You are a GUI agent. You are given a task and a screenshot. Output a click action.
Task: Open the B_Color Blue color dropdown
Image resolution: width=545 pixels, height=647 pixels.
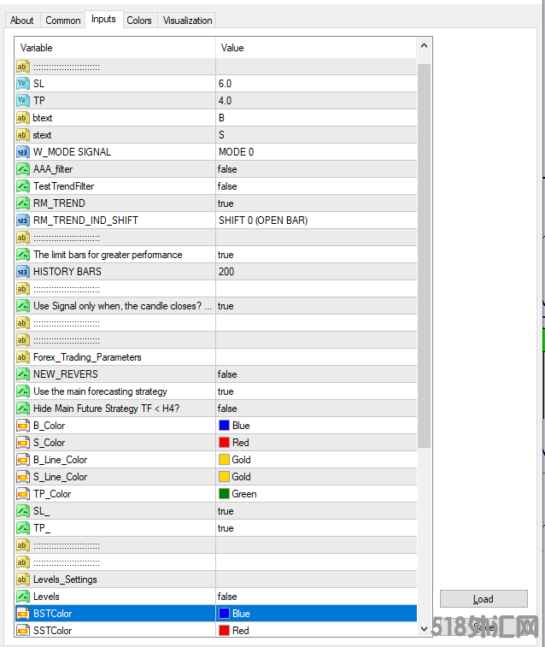[316, 426]
